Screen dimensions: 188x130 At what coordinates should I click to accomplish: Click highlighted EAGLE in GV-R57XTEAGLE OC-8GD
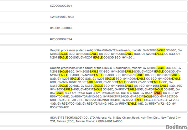(x=98, y=89)
